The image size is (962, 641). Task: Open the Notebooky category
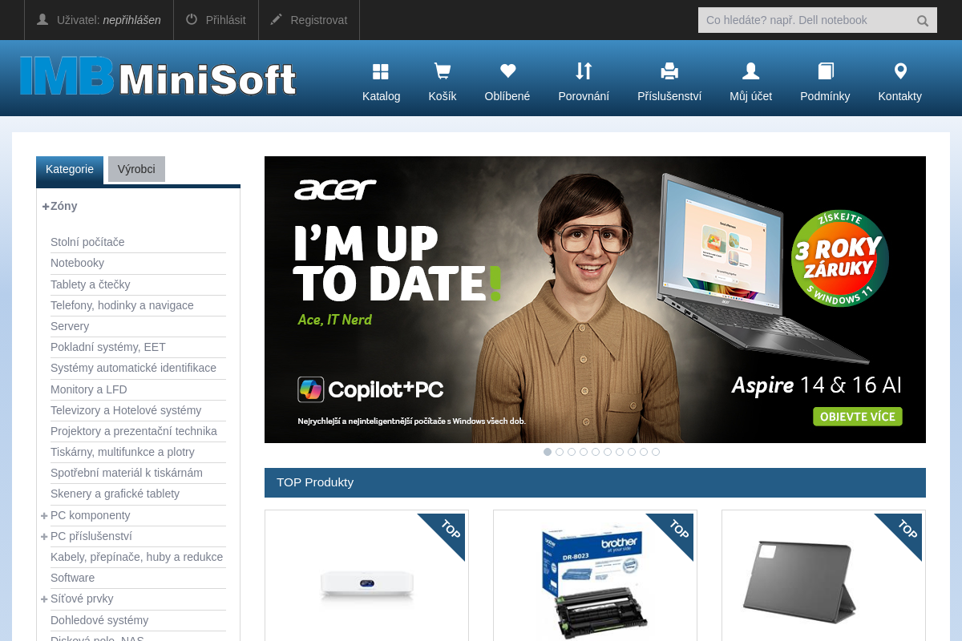pyautogui.click(x=77, y=263)
